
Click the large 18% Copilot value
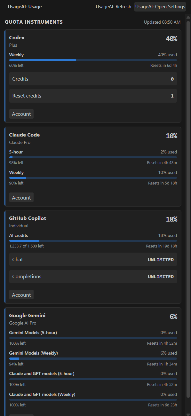171,219
